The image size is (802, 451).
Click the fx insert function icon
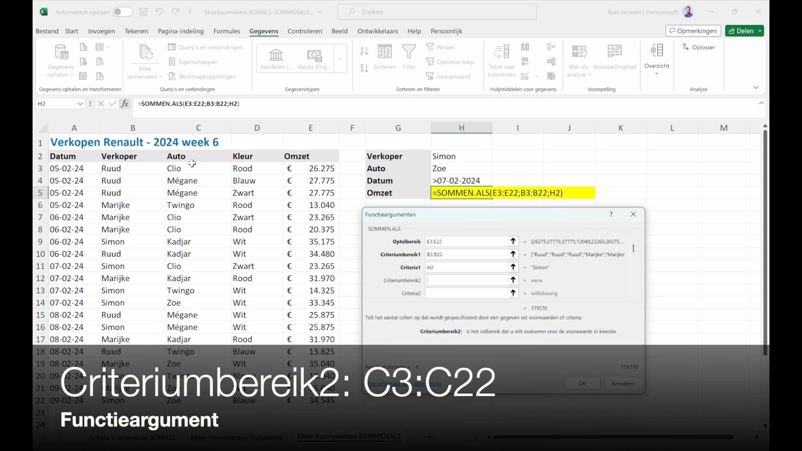coord(125,103)
